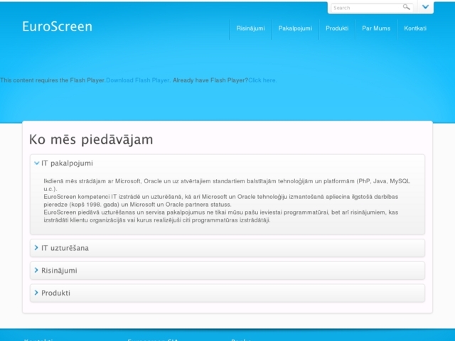Go to EuroScreen logo home link
455x341 pixels.
click(57, 26)
